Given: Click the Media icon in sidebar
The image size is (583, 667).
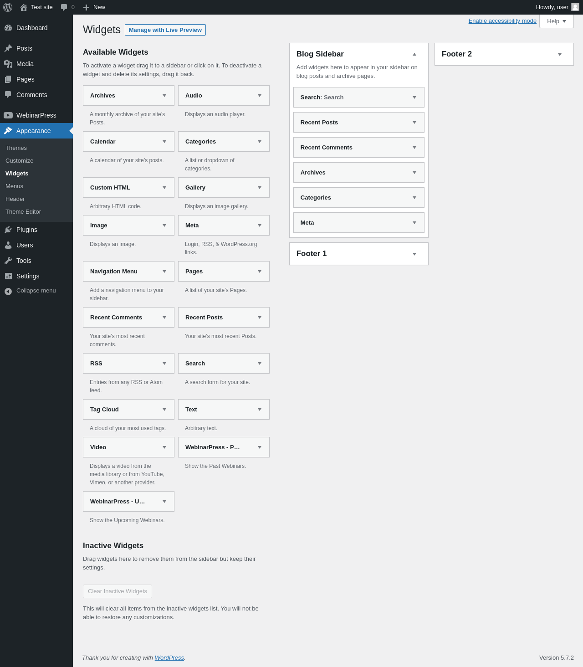Looking at the screenshot, I should tap(8, 64).
